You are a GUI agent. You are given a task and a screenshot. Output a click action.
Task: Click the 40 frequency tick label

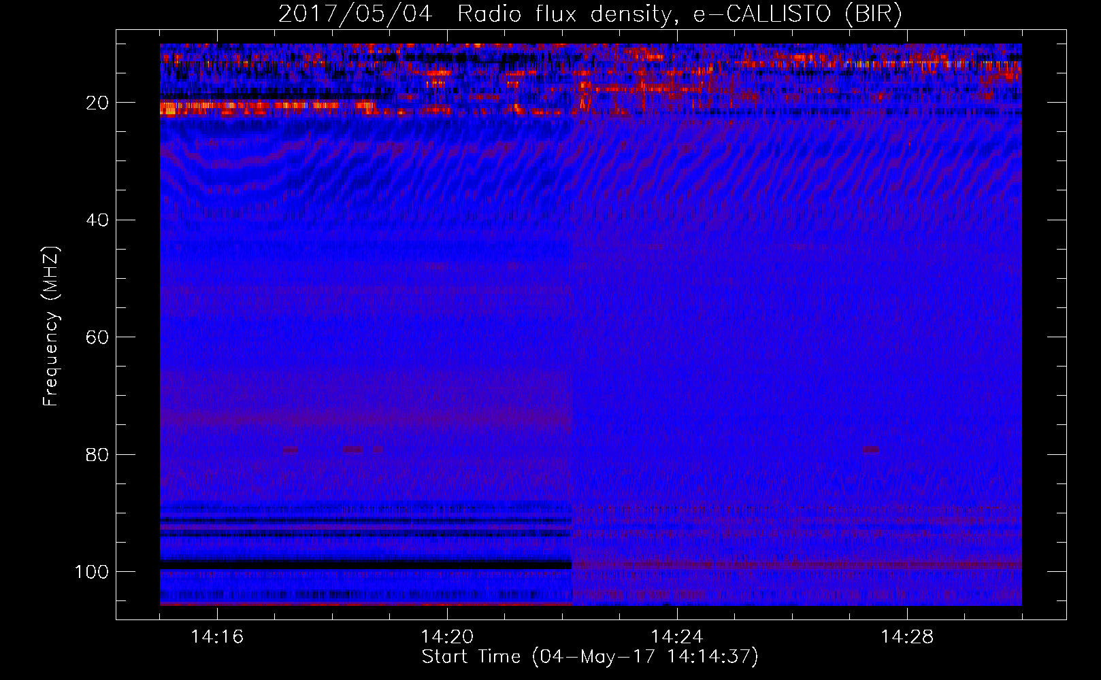coord(97,220)
